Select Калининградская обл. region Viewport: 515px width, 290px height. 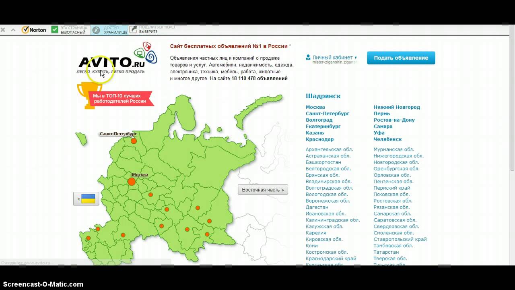coord(333,220)
